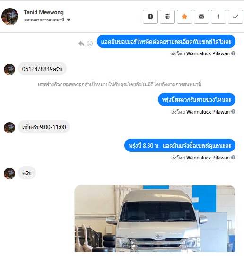Click the exclamation mark priority button
The image size is (244, 256).
click(x=218, y=17)
